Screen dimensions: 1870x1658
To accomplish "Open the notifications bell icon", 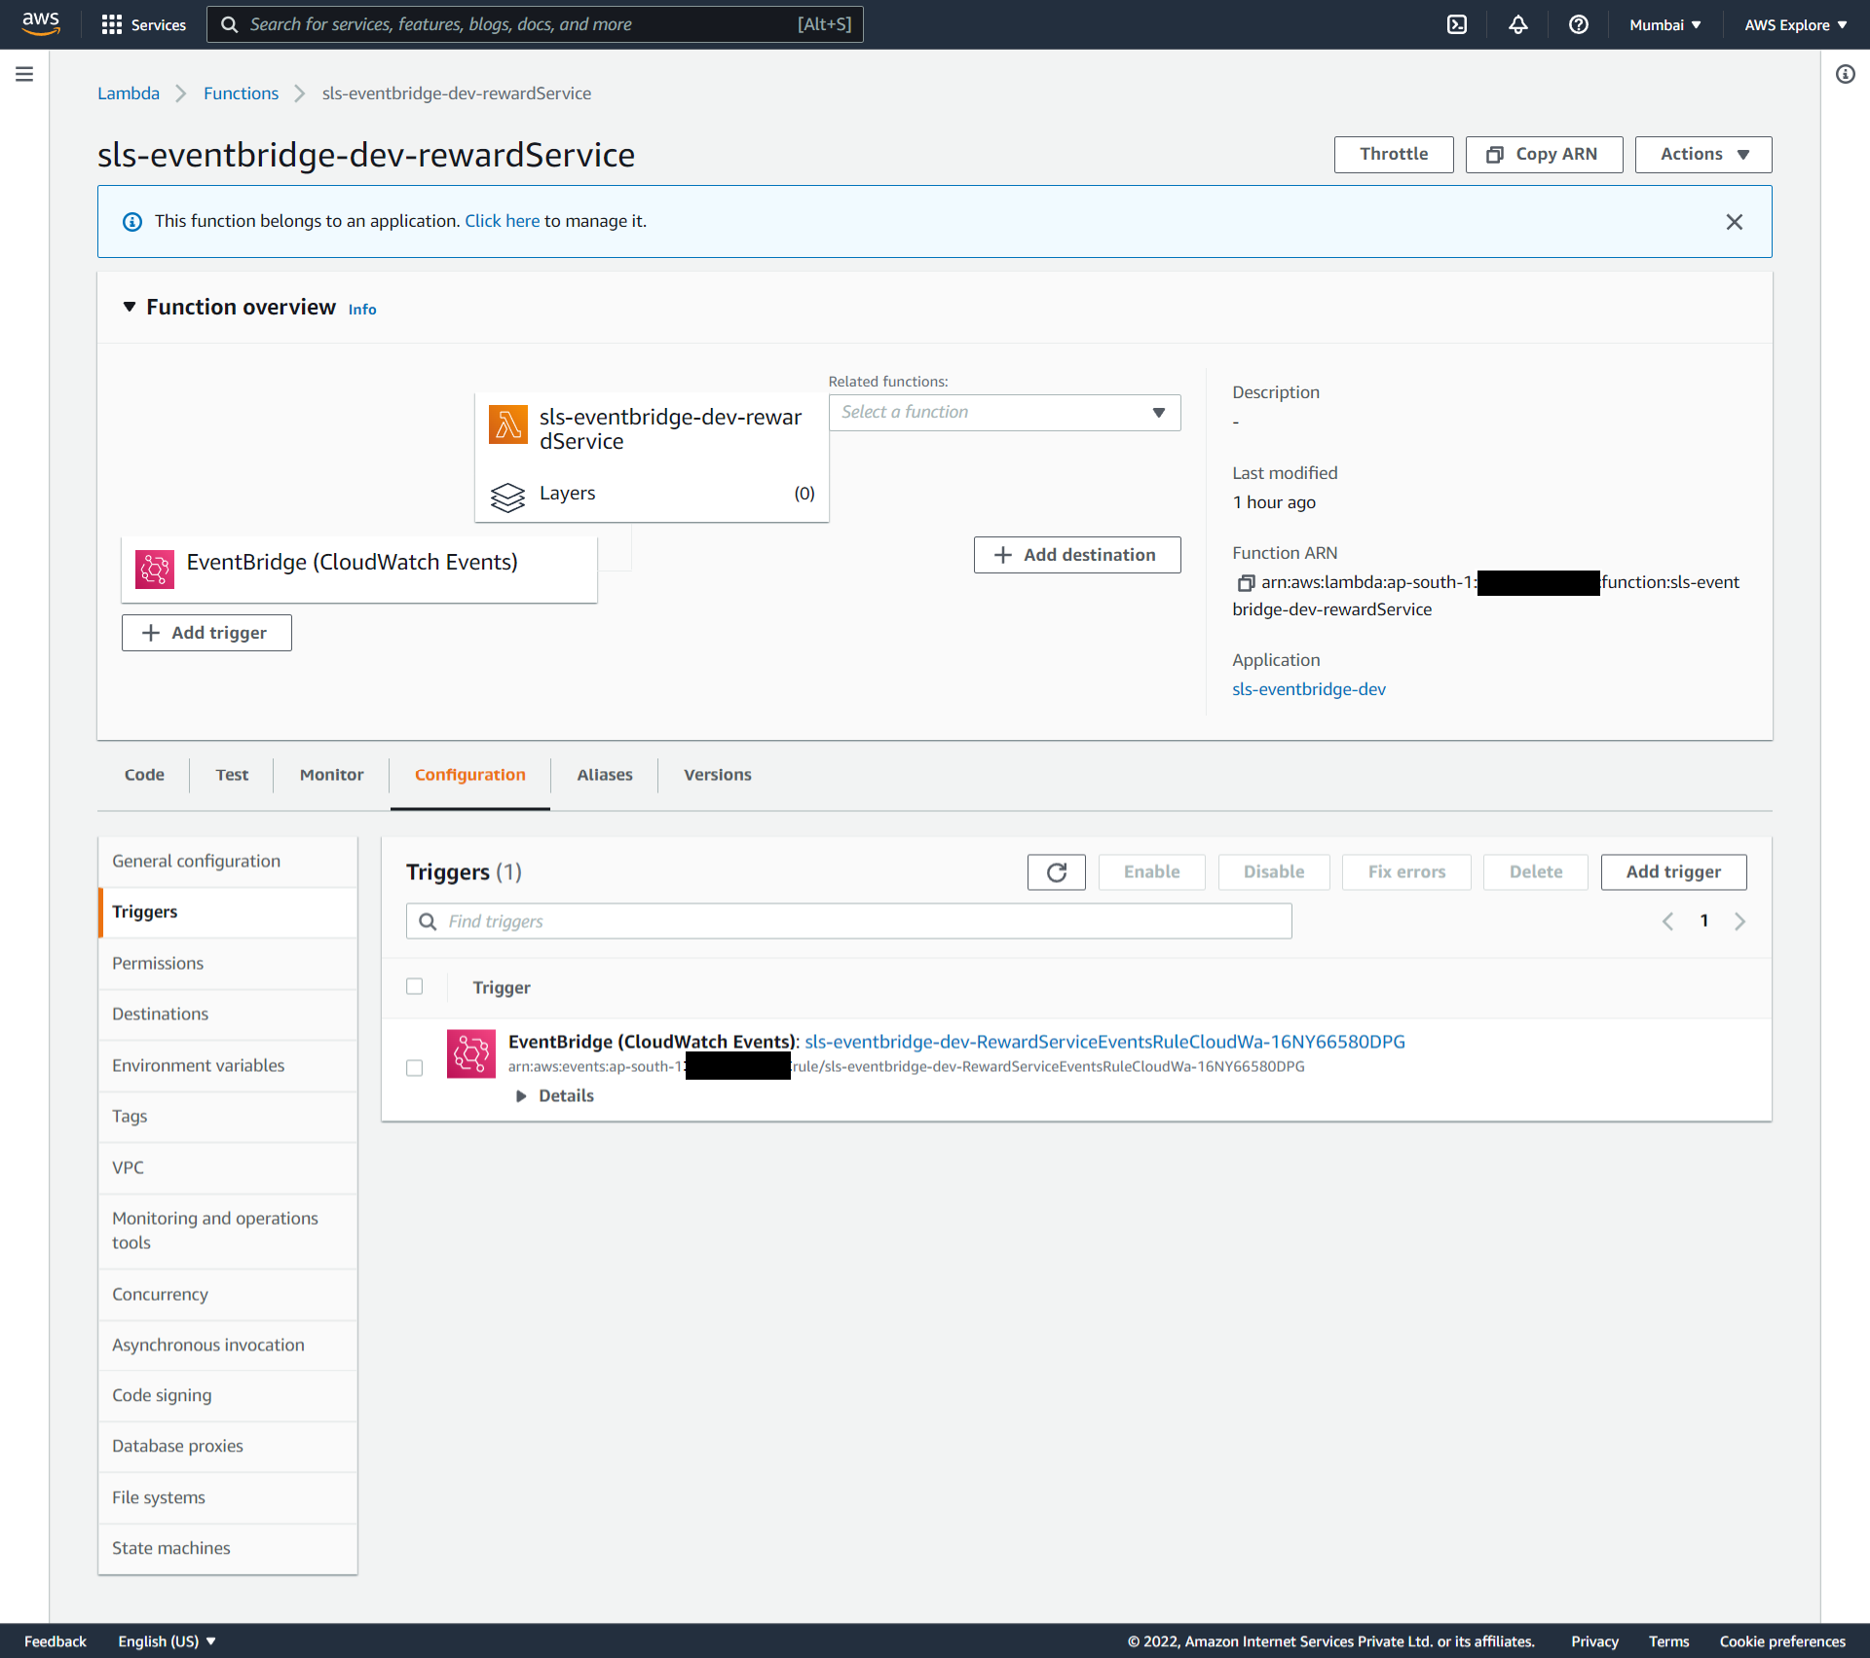I will click(x=1518, y=24).
